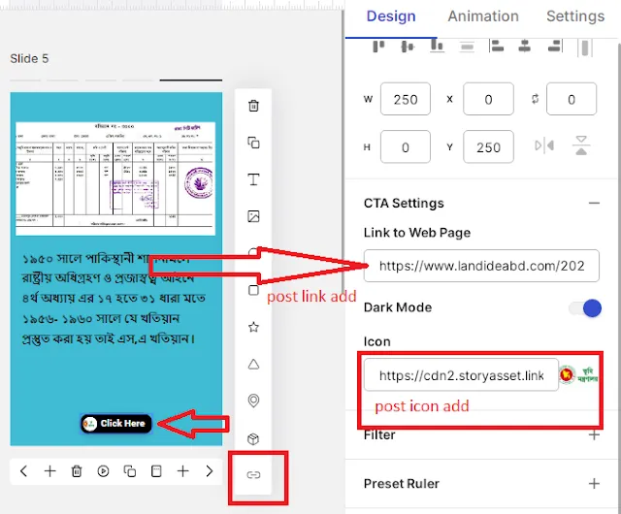This screenshot has height=514, width=621.
Task: Click the flip horizontal icon
Action: pos(544,146)
